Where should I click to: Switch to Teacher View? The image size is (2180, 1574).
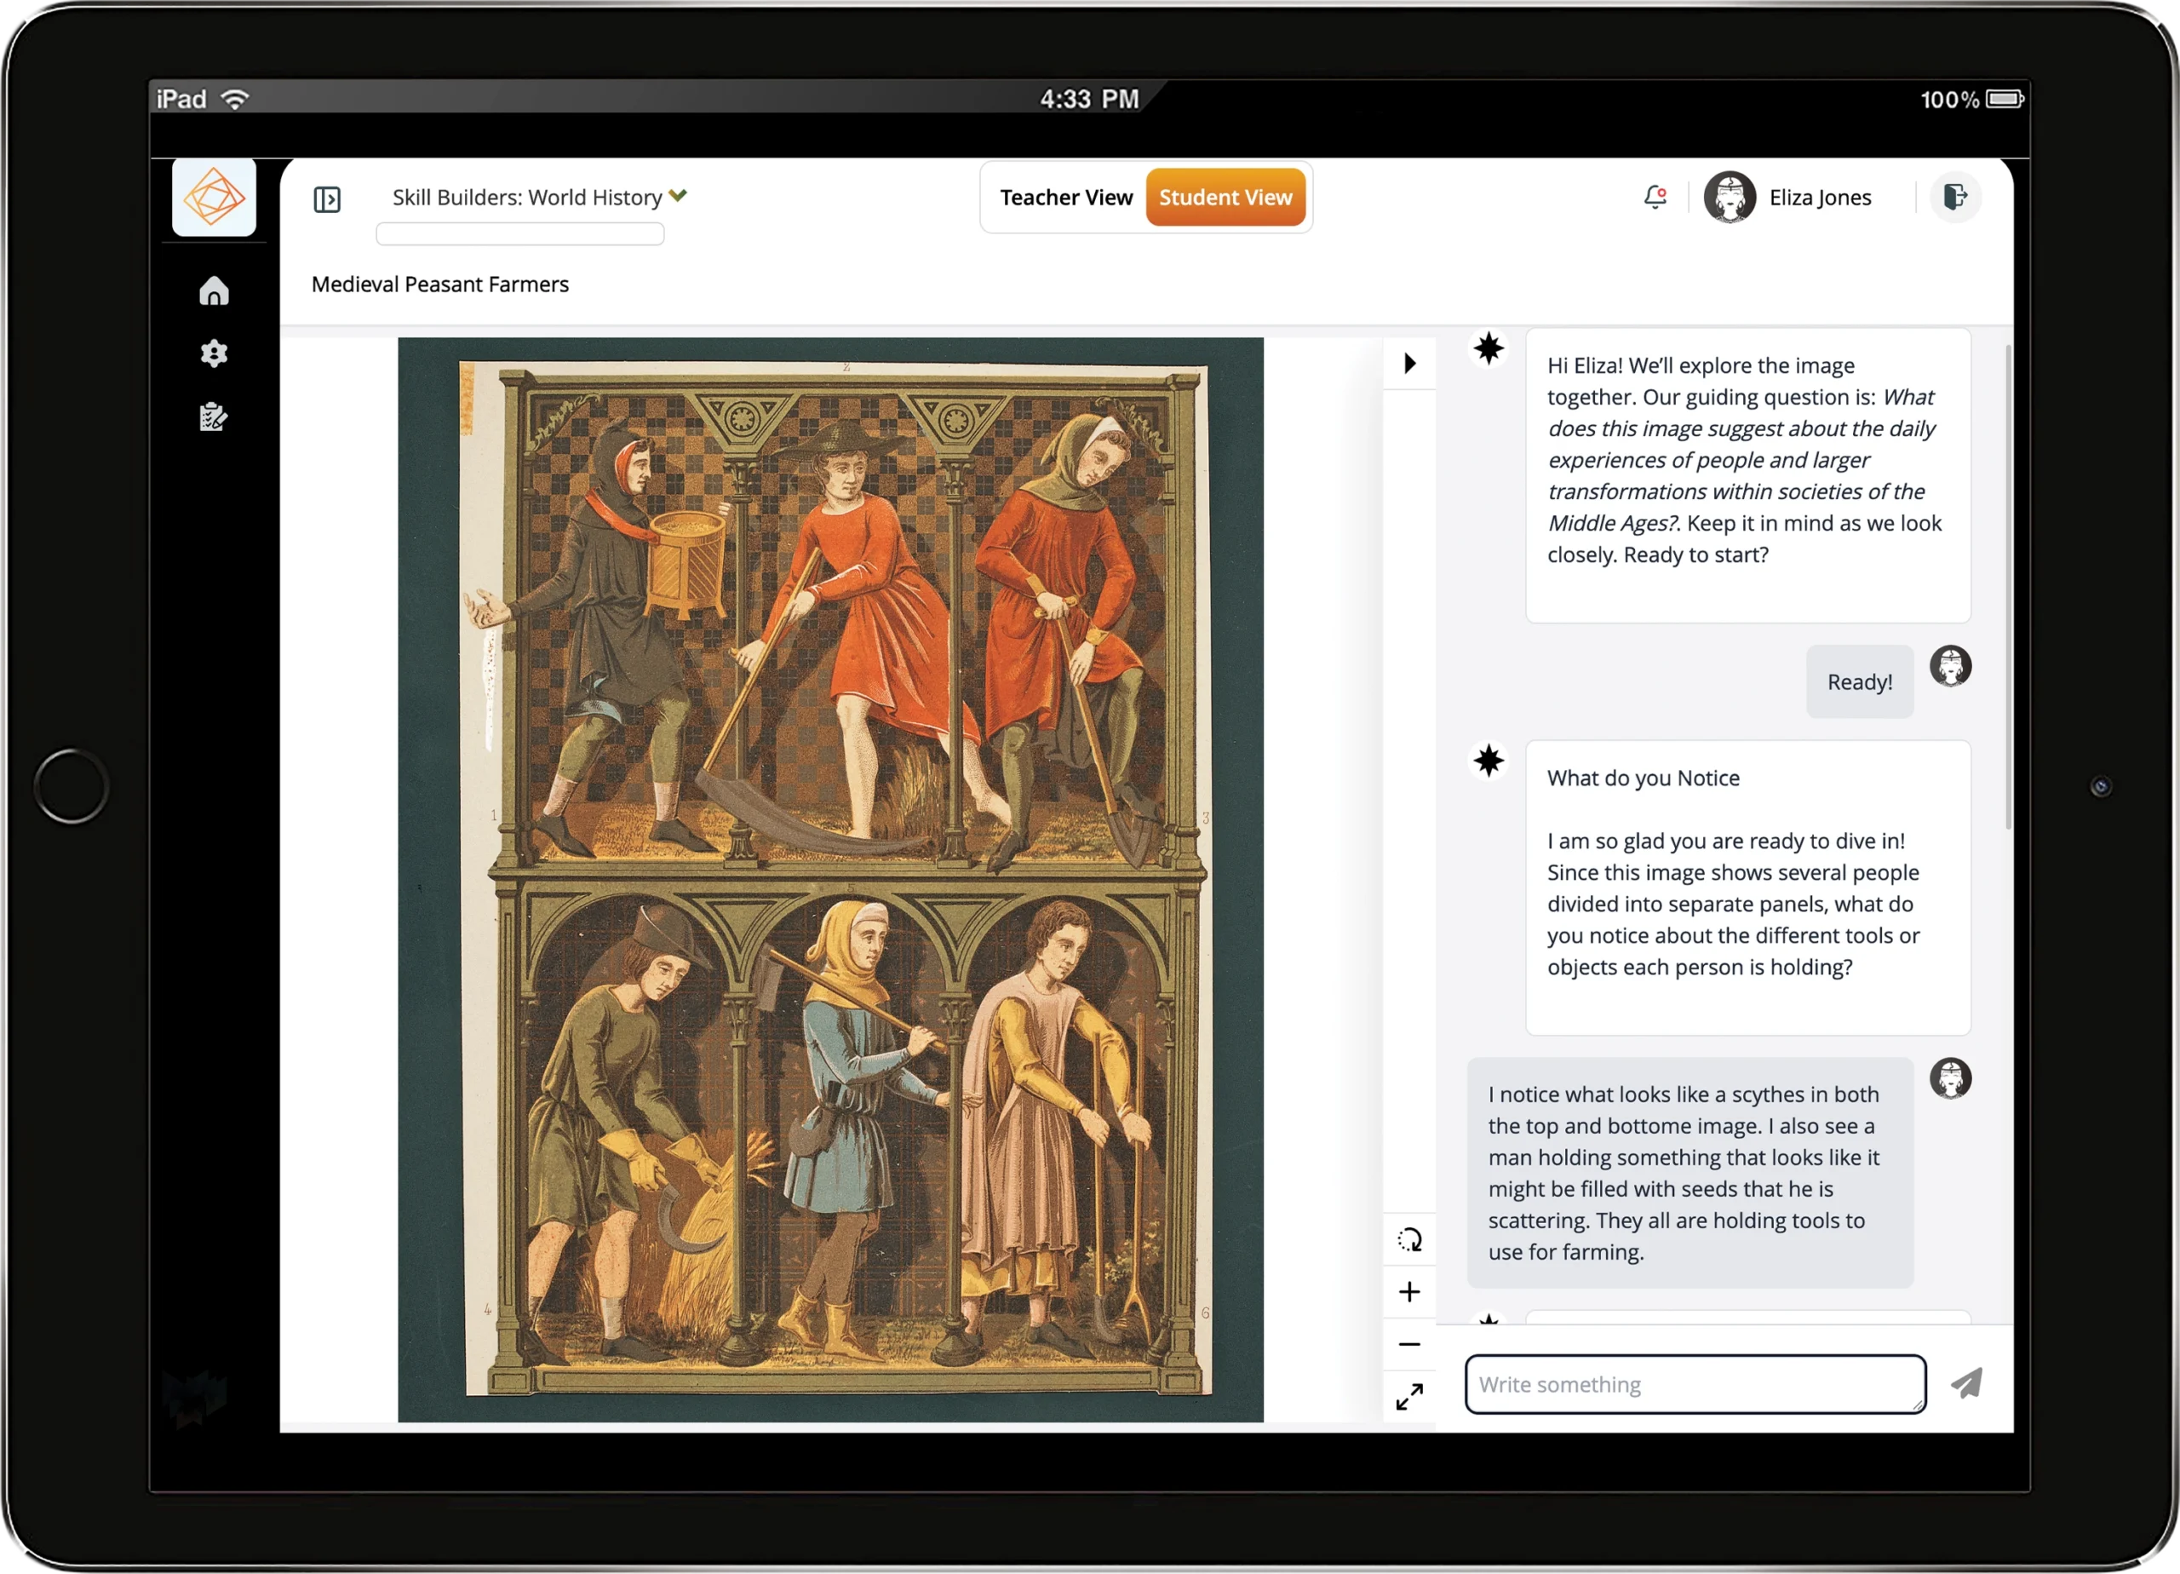1066,197
